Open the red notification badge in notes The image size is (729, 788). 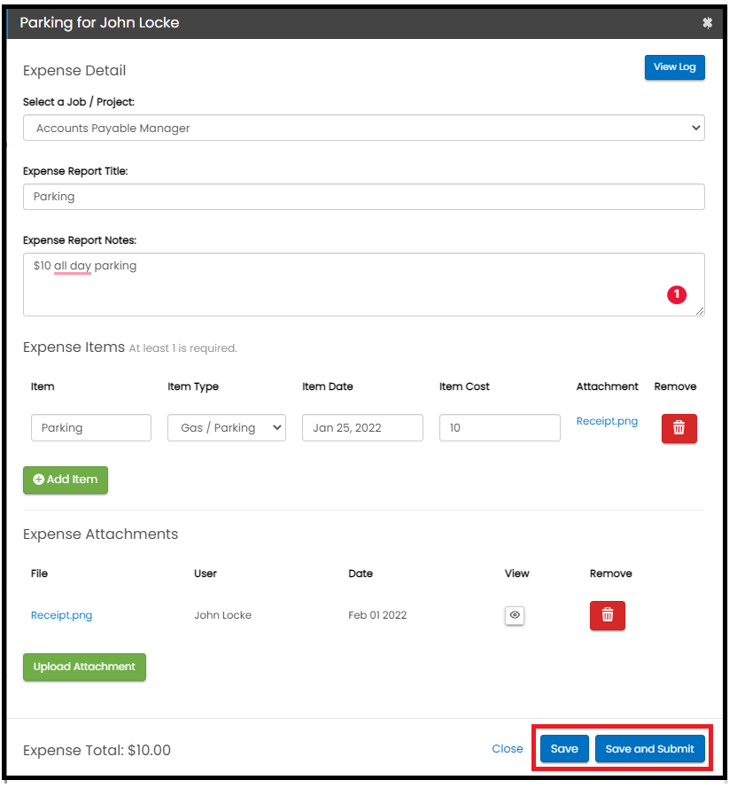click(x=676, y=294)
